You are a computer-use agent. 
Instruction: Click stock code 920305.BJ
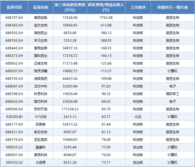[14, 117]
